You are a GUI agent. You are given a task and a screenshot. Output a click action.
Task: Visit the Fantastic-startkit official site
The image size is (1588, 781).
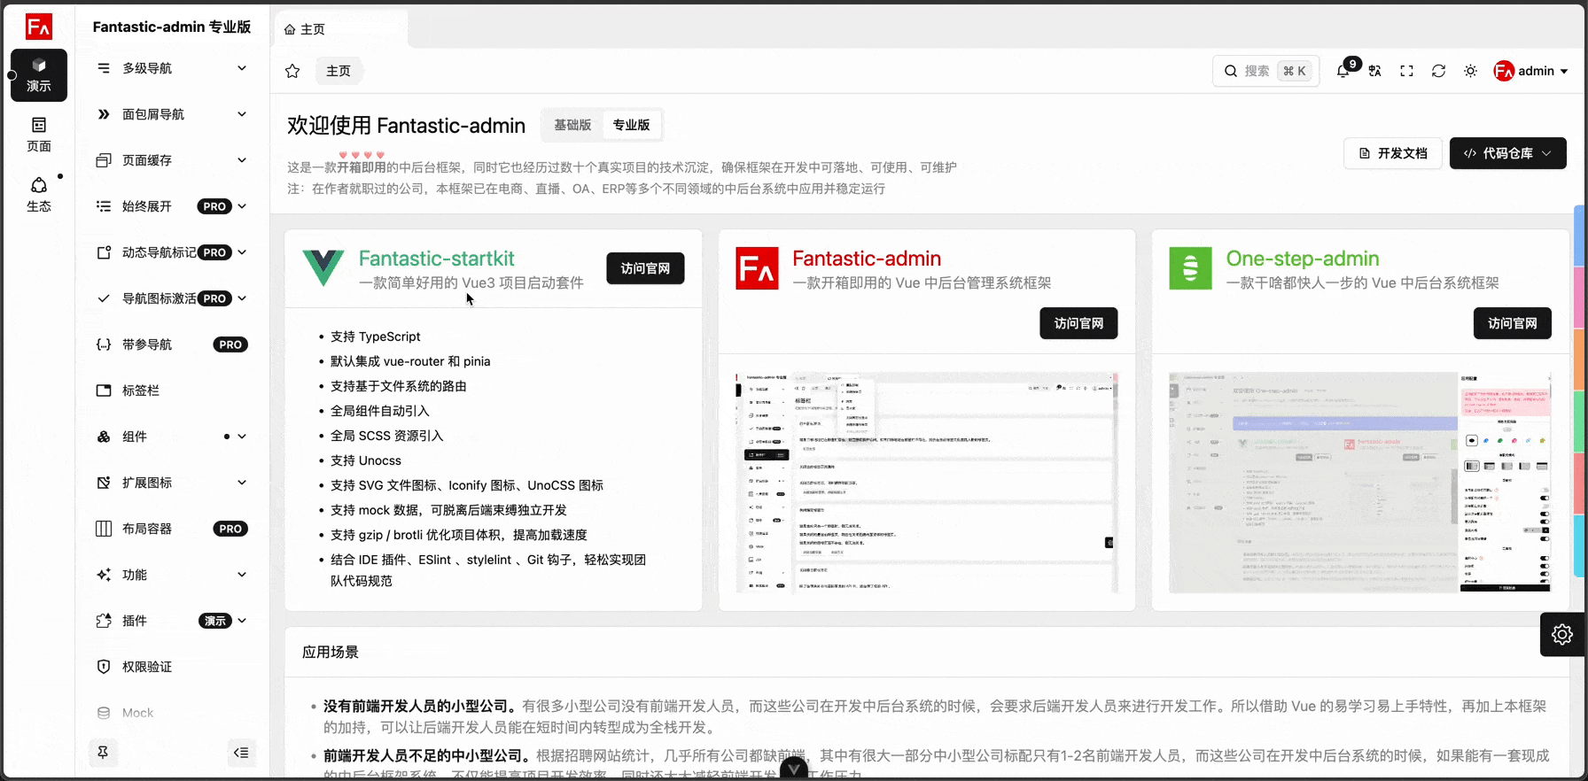[645, 268]
